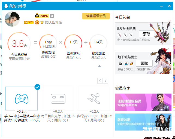175x139 pixels.
Task: Click the gold star level icon
Action: pyautogui.click(x=42, y=22)
